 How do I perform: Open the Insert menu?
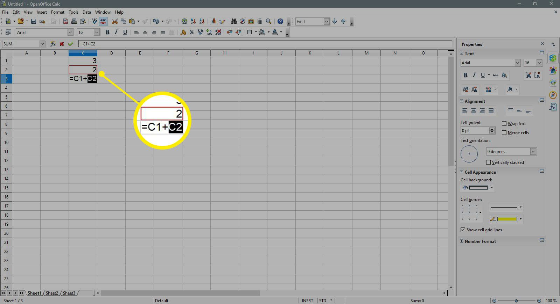[x=42, y=12]
